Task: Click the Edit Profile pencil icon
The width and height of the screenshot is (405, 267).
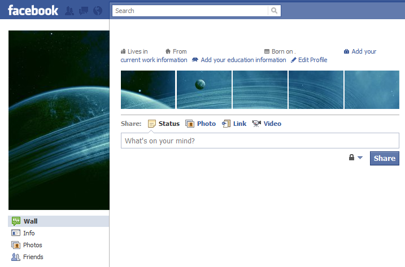Action: click(x=293, y=60)
